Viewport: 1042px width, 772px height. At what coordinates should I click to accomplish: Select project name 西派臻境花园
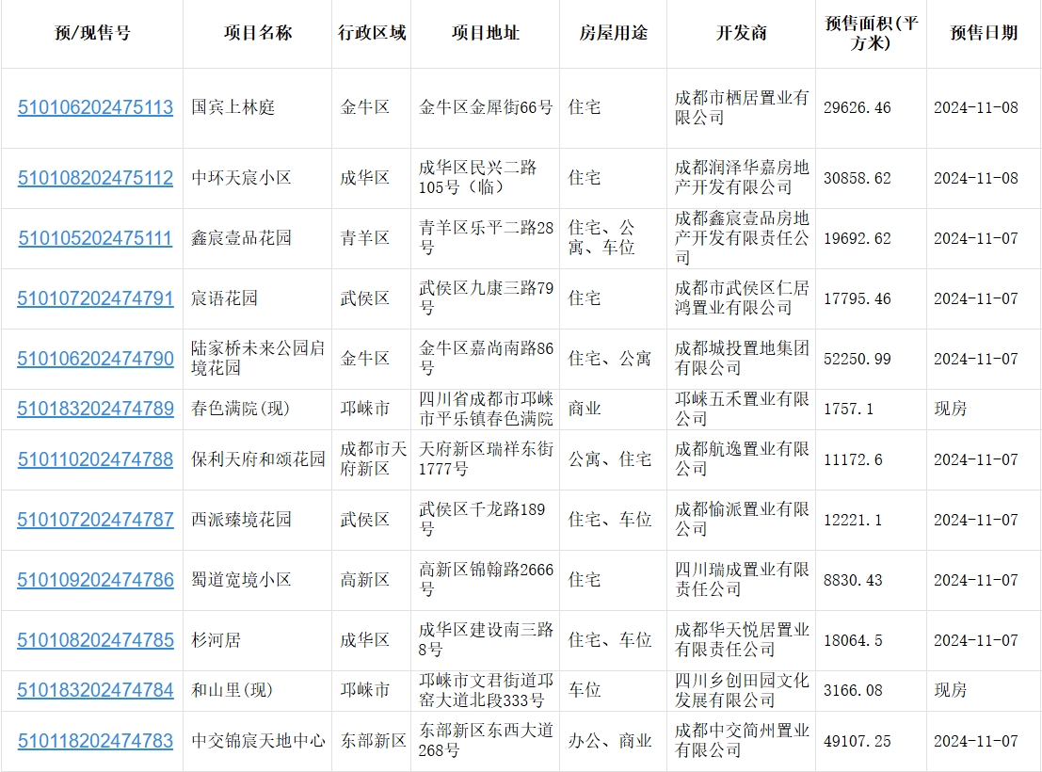click(x=241, y=520)
